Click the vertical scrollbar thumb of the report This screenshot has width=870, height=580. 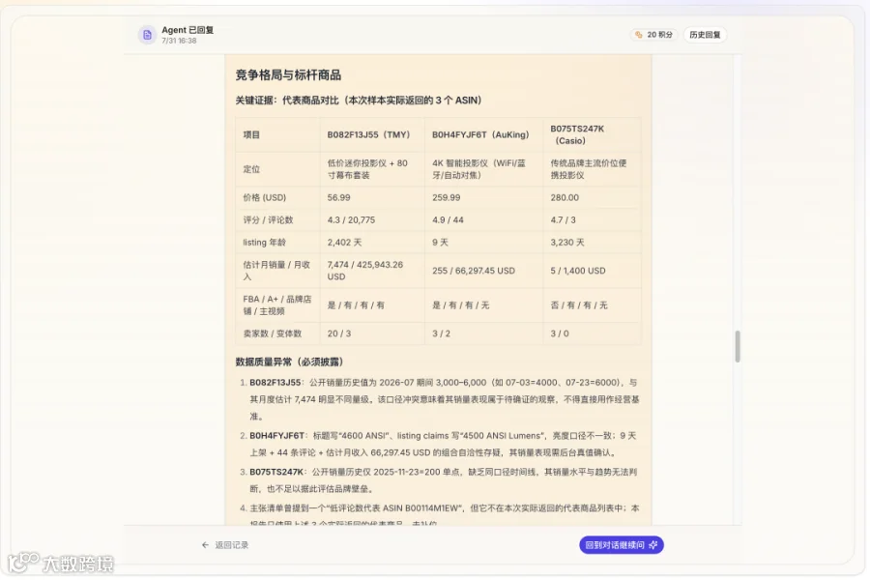[x=738, y=346]
